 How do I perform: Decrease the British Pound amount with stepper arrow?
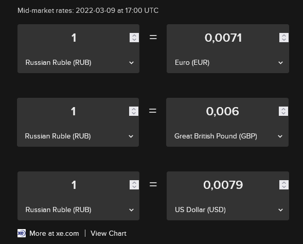[x=283, y=113]
